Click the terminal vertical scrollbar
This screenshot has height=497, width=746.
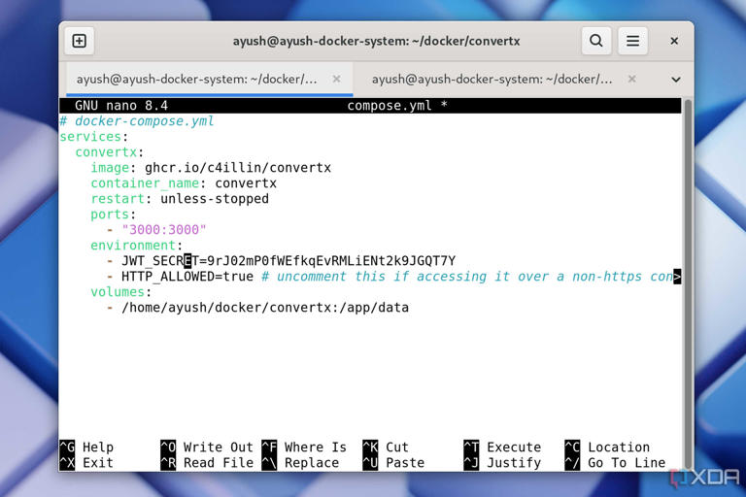[x=688, y=284]
